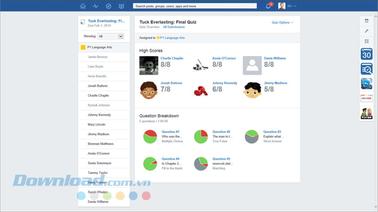Select the P1 Language Arts group row

click(x=104, y=47)
